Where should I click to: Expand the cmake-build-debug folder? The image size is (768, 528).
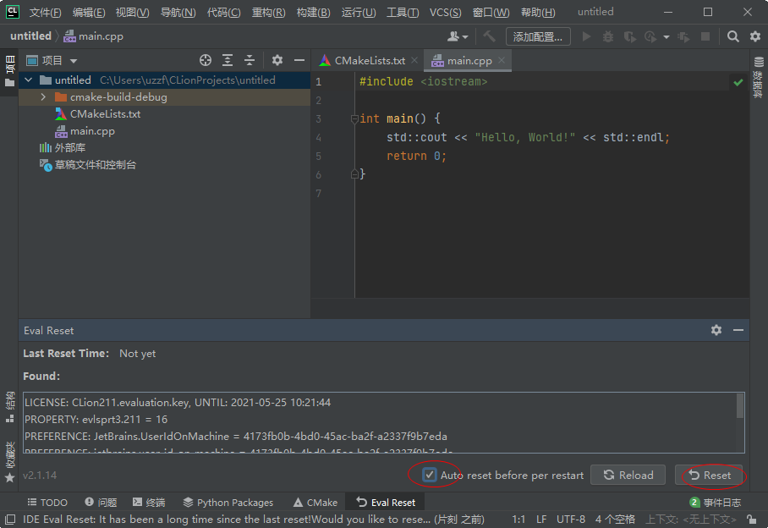[x=43, y=97]
